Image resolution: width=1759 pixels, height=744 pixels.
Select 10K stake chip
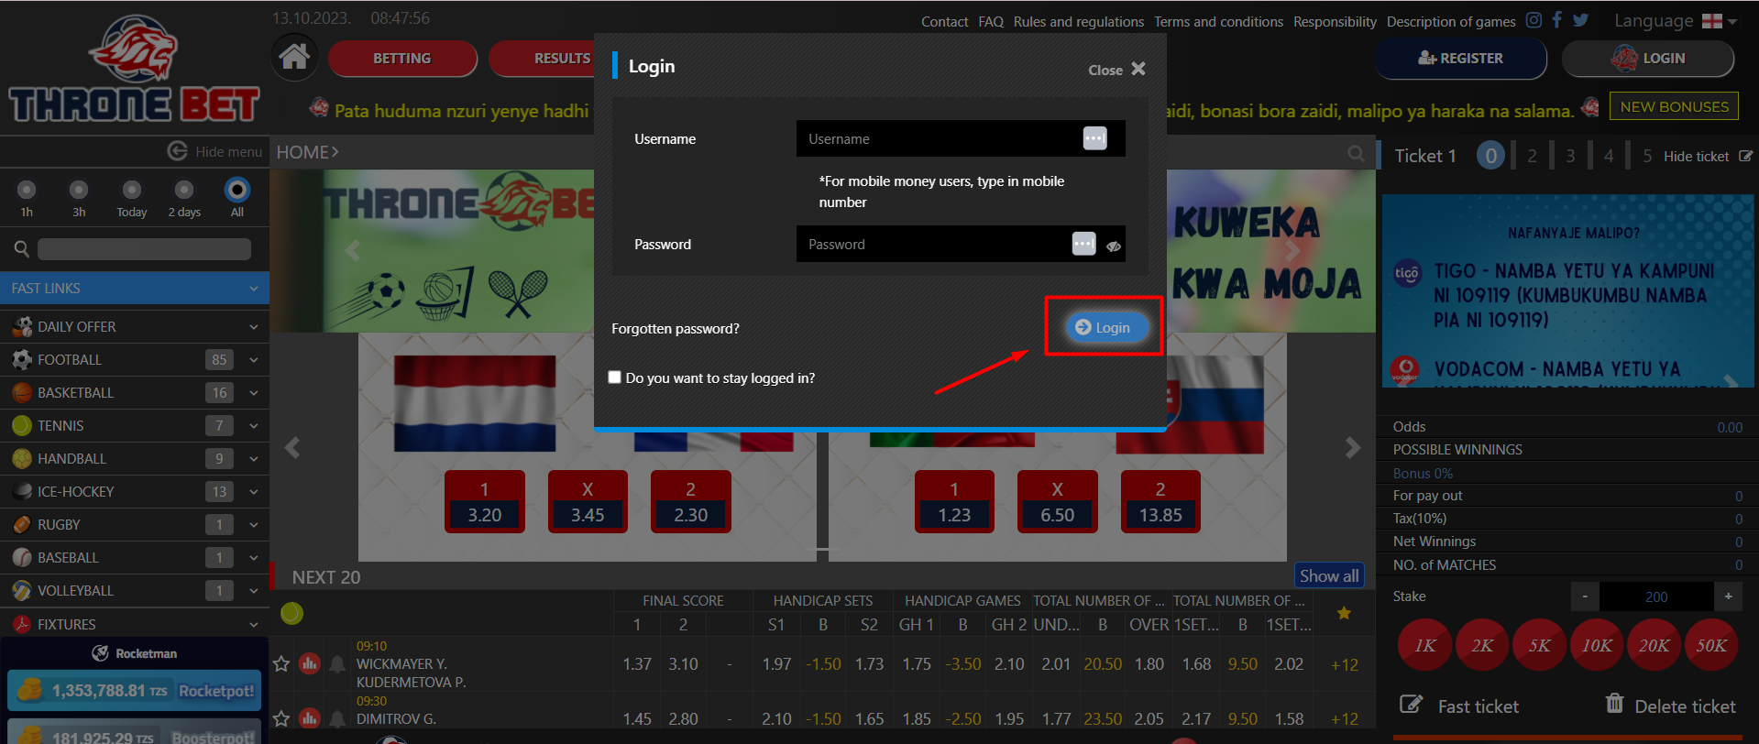click(x=1596, y=646)
